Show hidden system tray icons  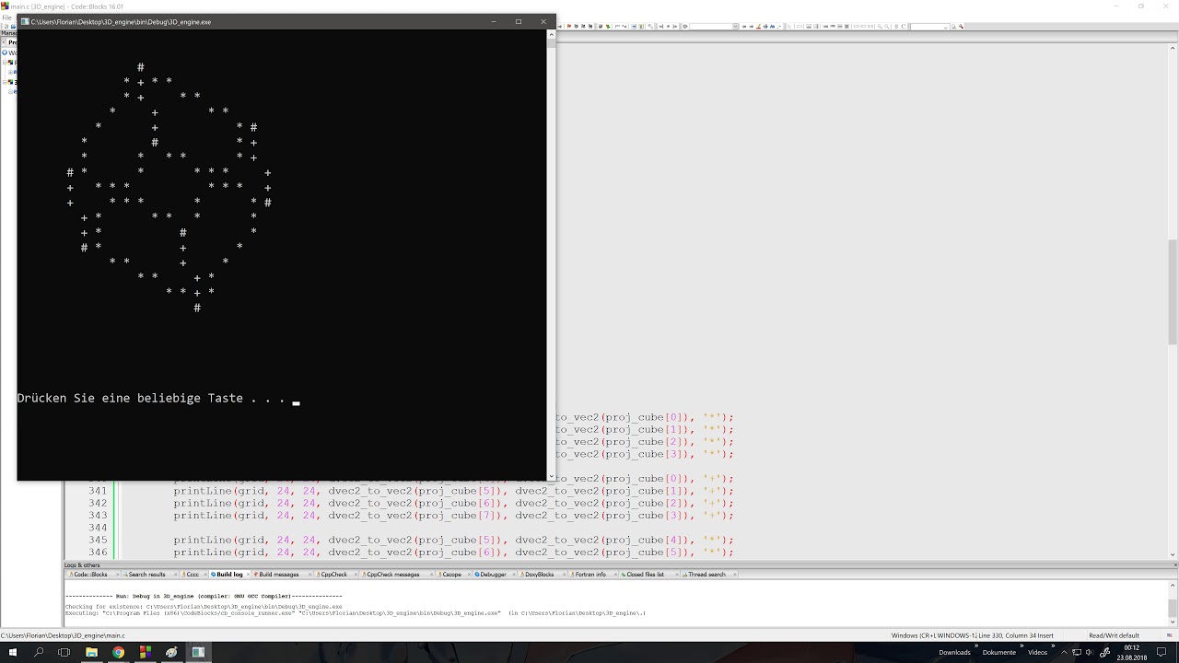click(x=1065, y=652)
